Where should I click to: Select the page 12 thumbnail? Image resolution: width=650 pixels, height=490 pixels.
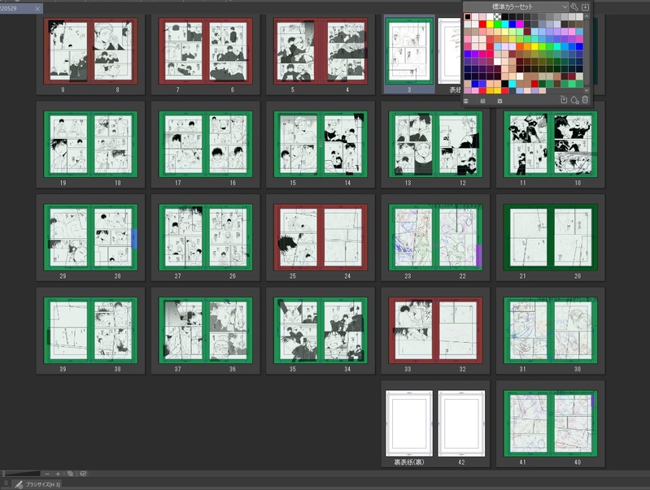pos(459,144)
